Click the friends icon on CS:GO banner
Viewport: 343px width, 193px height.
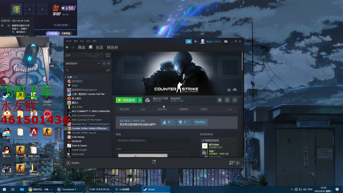[x=229, y=90]
